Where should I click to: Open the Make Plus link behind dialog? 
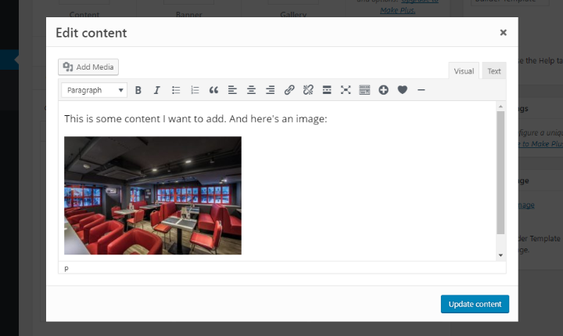click(397, 10)
